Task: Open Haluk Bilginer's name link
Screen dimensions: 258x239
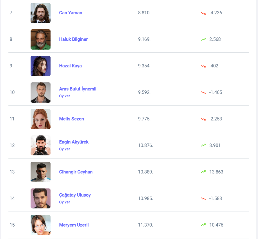Action: (73, 39)
